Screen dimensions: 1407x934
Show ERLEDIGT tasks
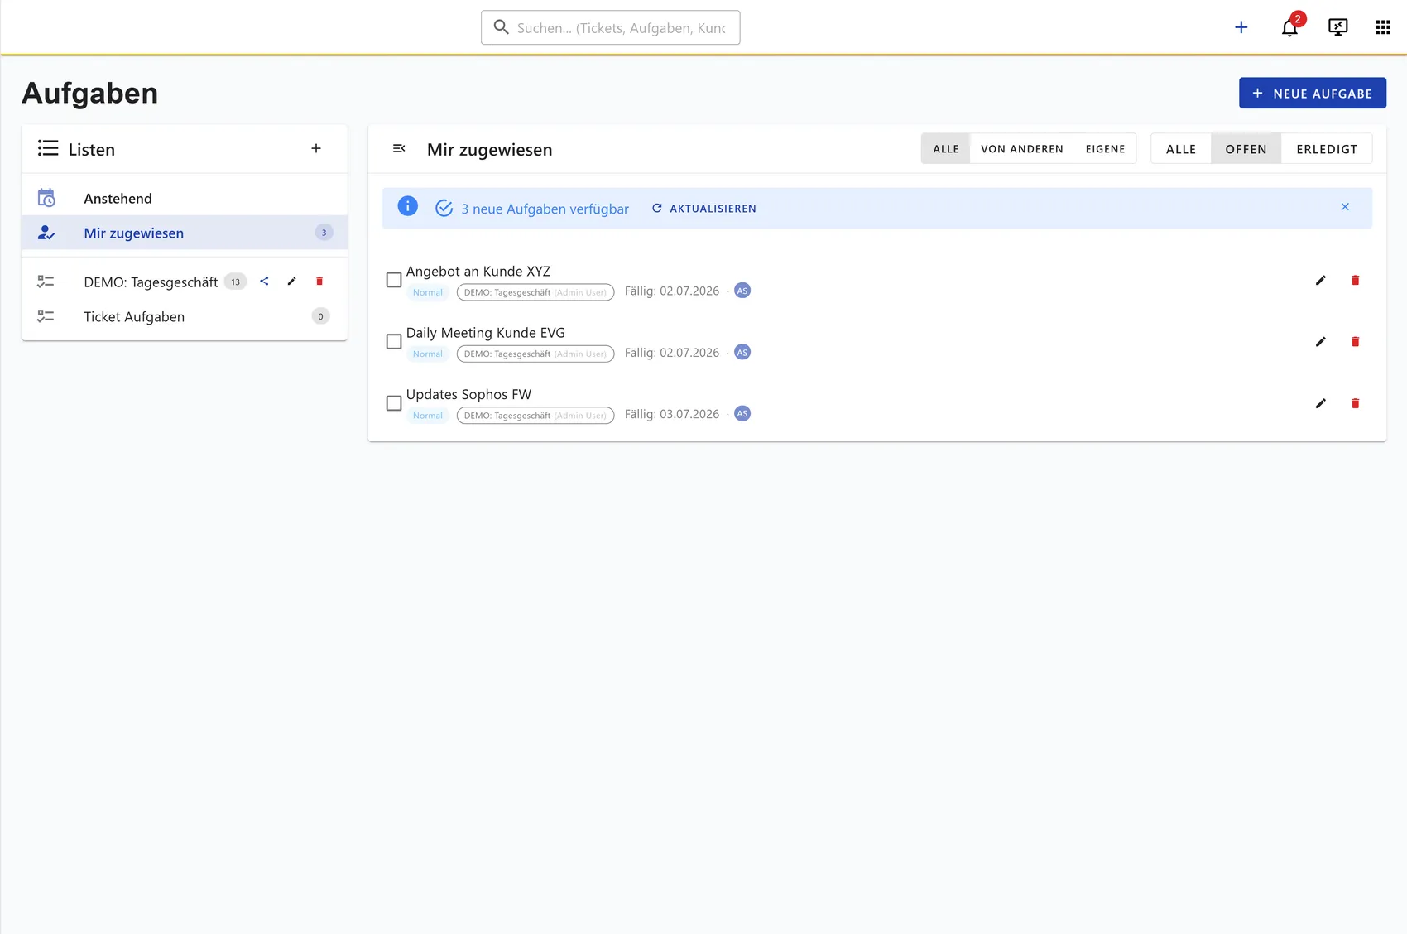(x=1326, y=149)
